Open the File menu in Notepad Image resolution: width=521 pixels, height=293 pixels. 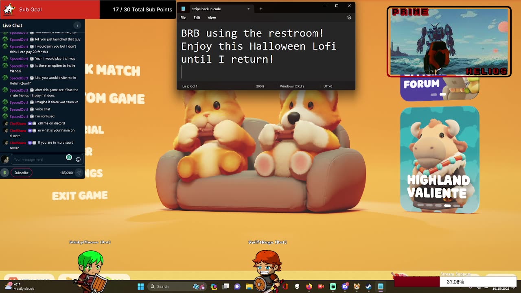point(183,17)
